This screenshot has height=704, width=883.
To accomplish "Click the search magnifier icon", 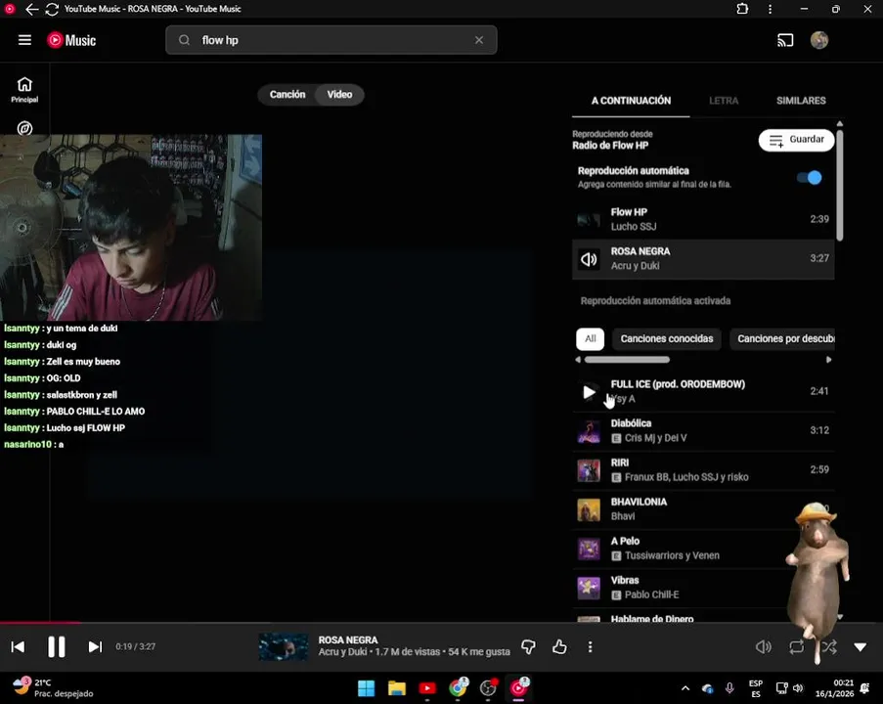I will (184, 40).
